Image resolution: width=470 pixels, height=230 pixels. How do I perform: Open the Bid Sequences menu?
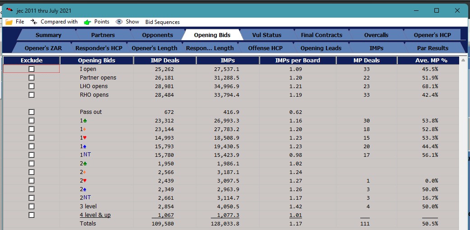[162, 22]
